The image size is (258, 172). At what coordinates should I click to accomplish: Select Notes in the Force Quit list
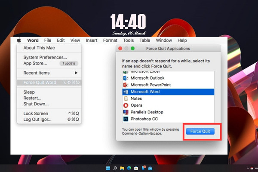168,98
